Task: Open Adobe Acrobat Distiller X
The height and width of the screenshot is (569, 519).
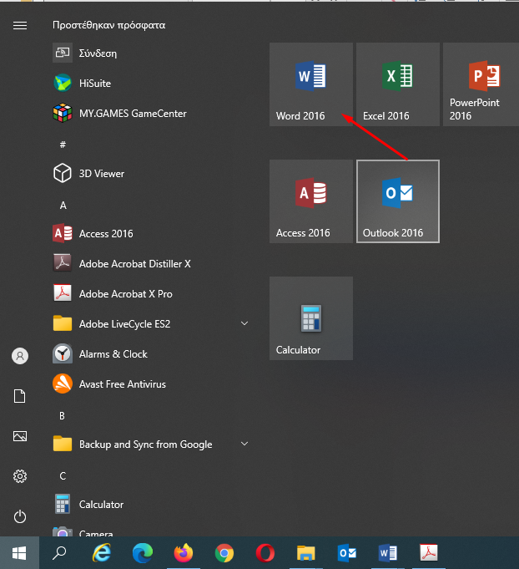Action: click(150, 263)
